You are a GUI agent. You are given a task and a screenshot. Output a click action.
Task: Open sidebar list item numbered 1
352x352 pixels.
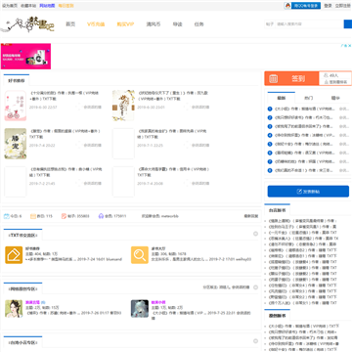point(304,109)
